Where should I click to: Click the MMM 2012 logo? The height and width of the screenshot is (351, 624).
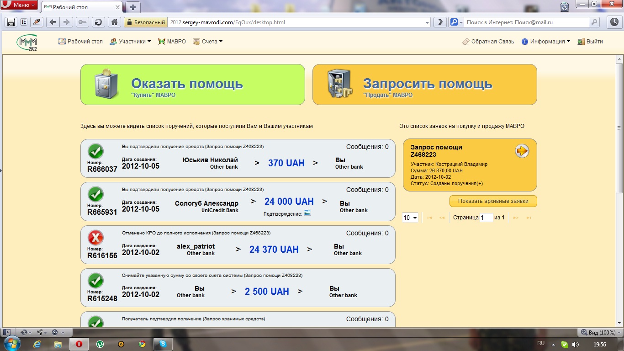point(28,43)
